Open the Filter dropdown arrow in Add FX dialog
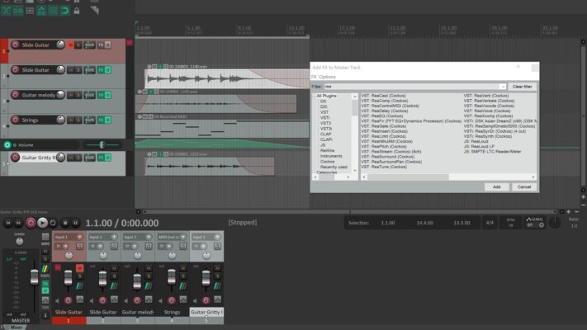Viewport: 587px width, 330px height. (x=503, y=87)
